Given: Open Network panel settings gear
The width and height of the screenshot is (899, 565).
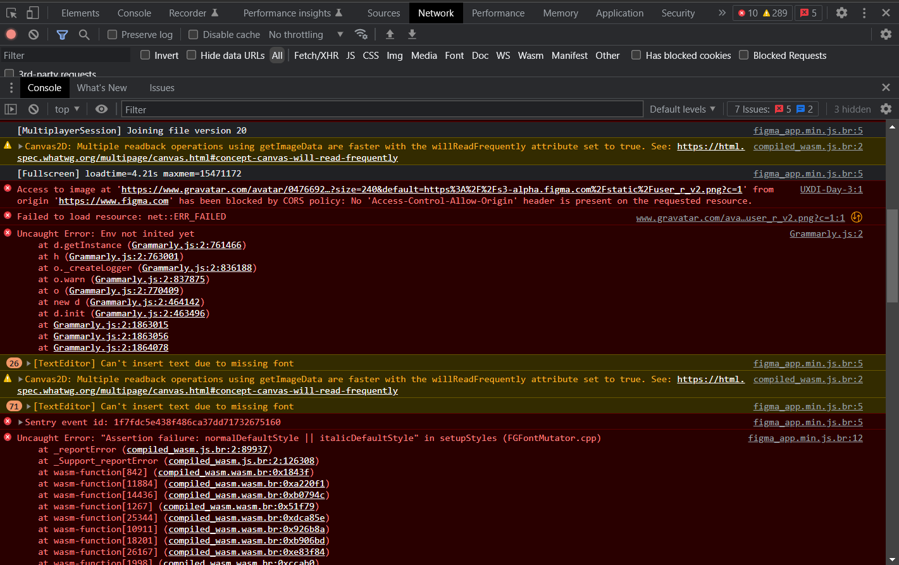Looking at the screenshot, I should click(x=886, y=34).
